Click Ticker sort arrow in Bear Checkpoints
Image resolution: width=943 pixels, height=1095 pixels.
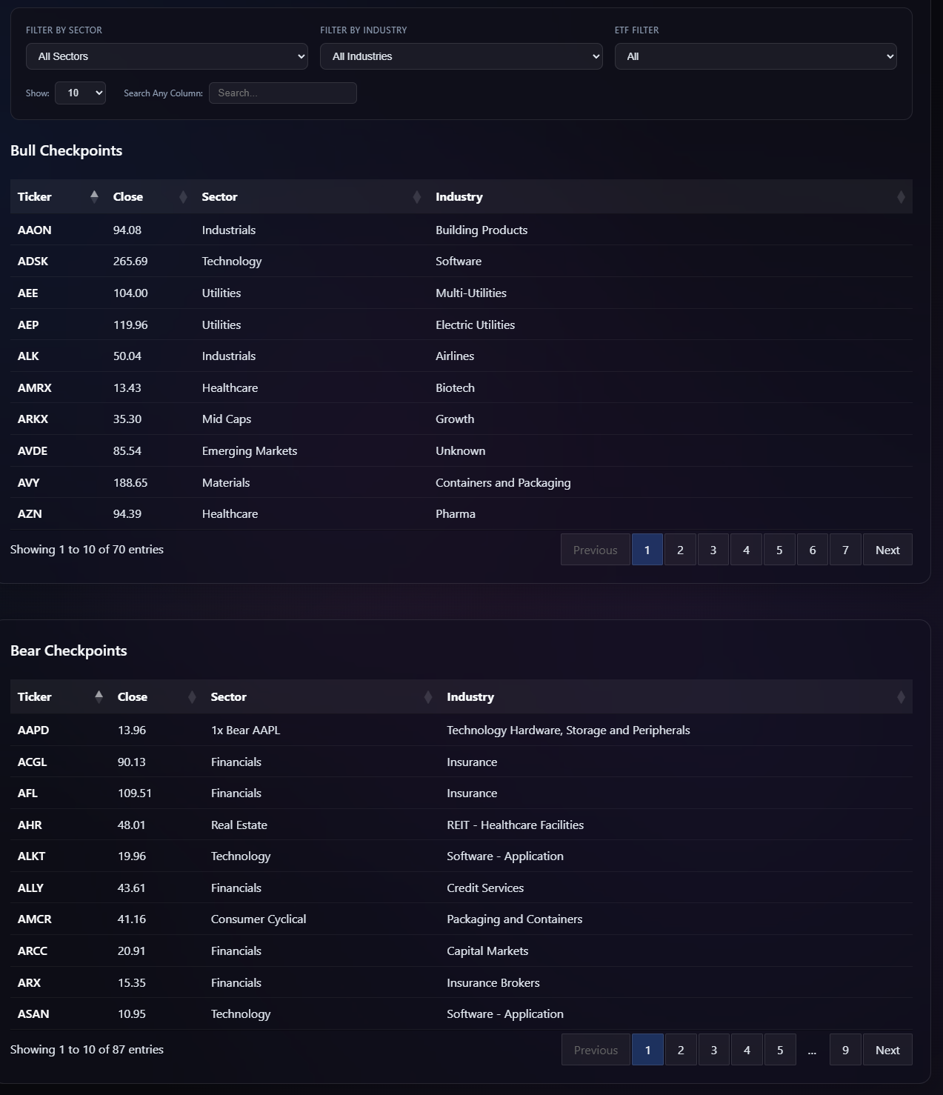99,696
